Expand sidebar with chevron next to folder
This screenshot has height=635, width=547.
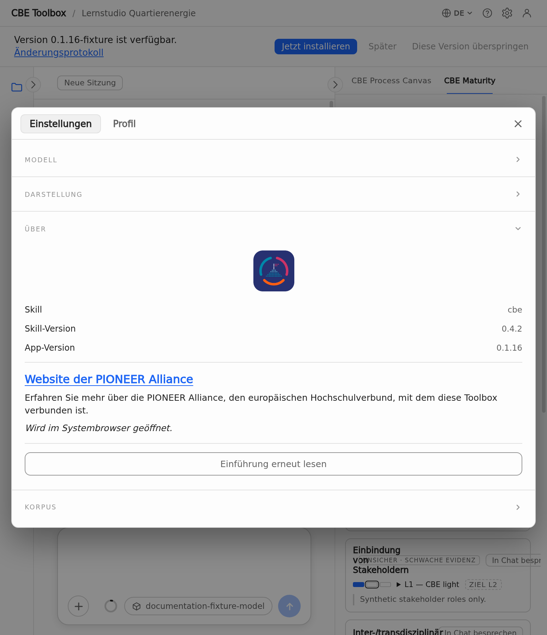coord(33,85)
